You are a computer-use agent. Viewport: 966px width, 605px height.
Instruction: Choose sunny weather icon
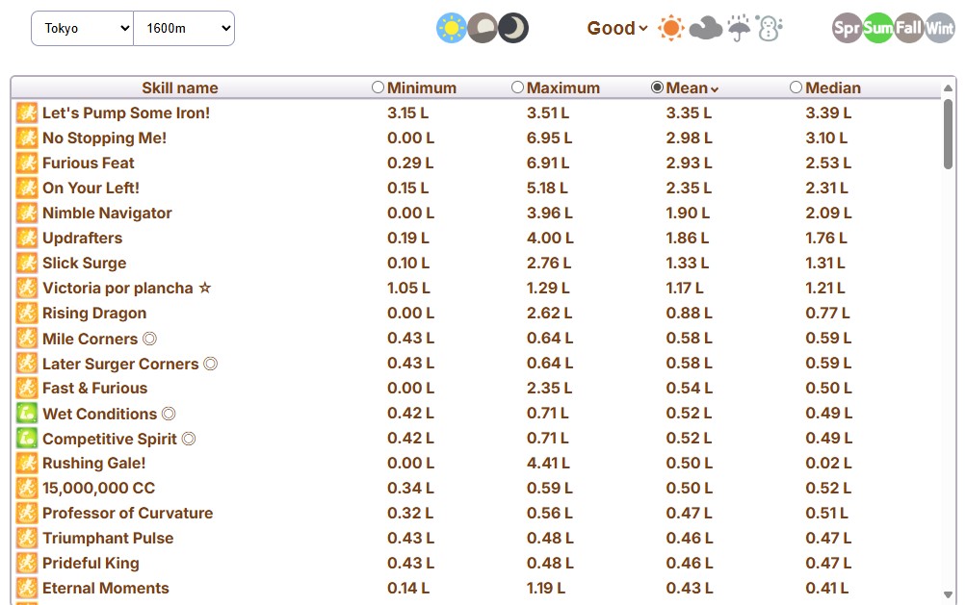click(x=671, y=28)
